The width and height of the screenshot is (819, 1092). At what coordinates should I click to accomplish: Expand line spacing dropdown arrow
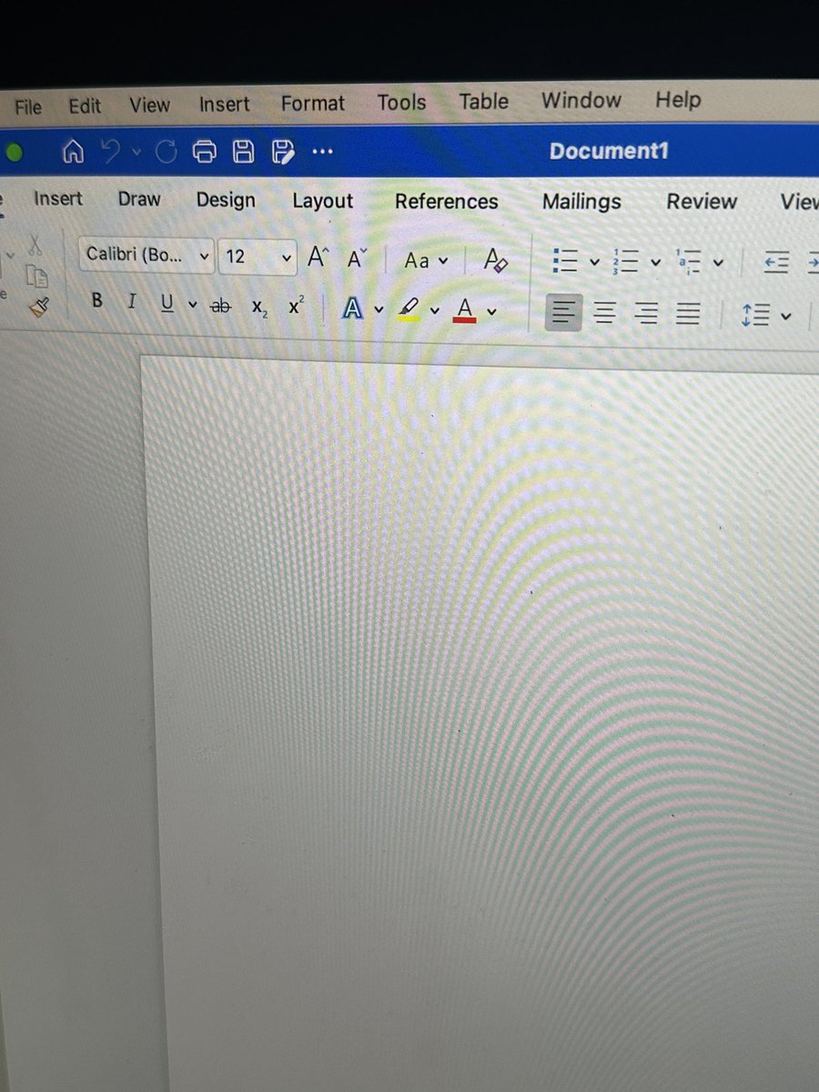coord(786,316)
